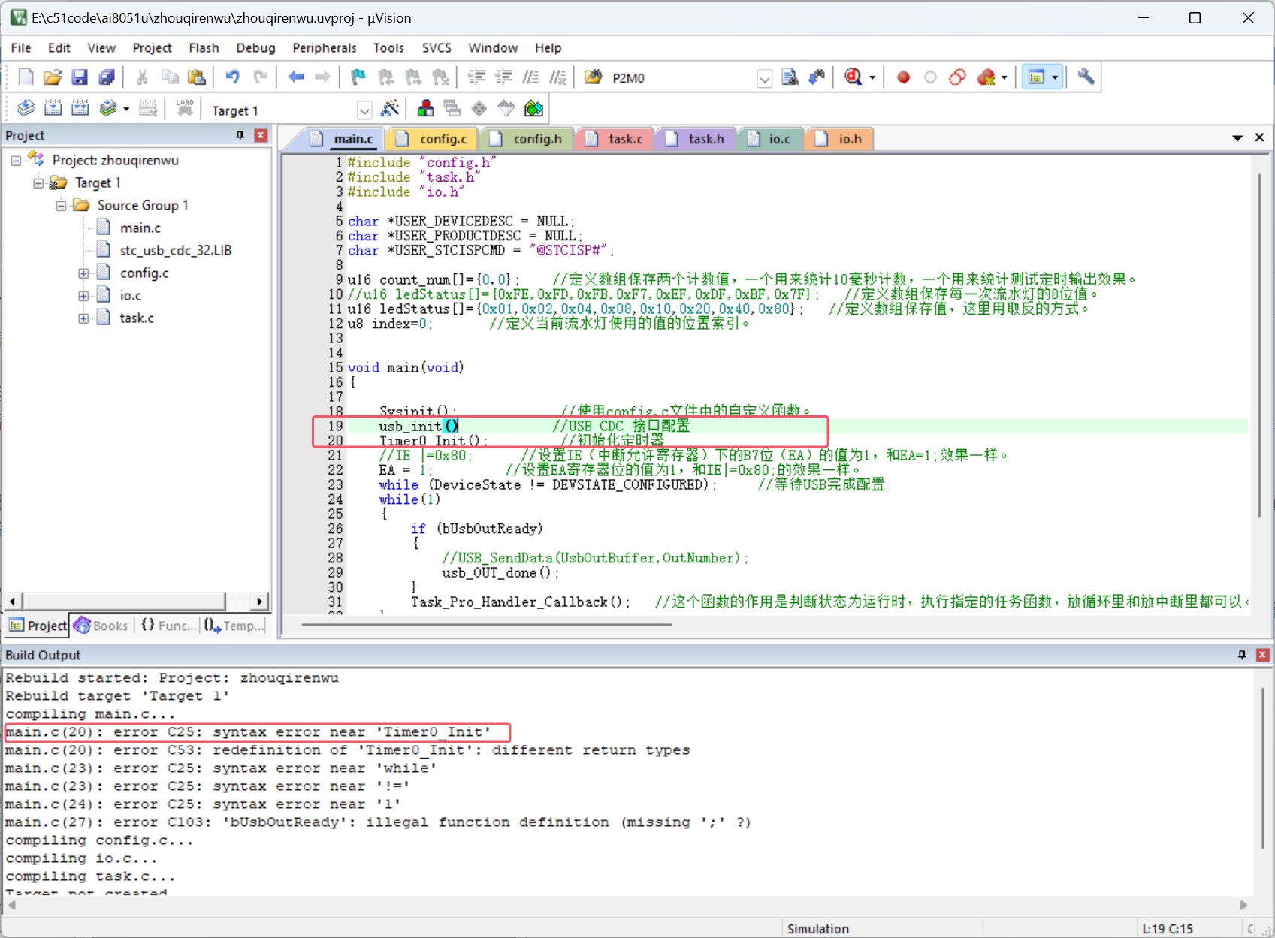1275x938 pixels.
Task: Unindent the selected lines
Action: click(503, 77)
